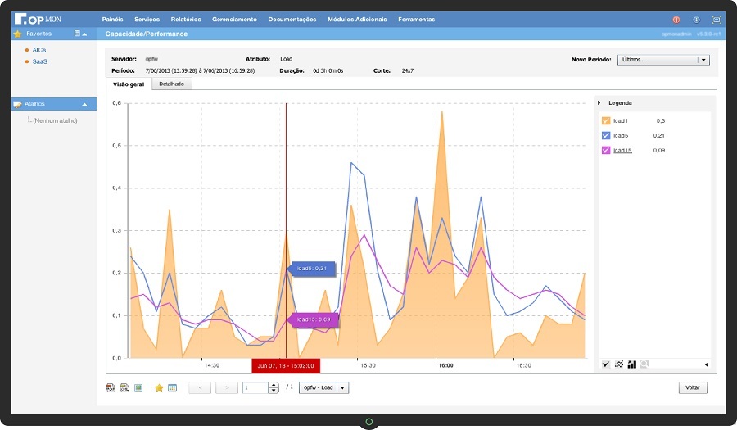Switch to bar chart icon under legend
This screenshot has height=430, width=737.
pos(631,364)
